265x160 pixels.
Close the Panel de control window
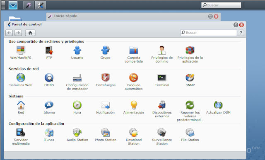click(241, 25)
